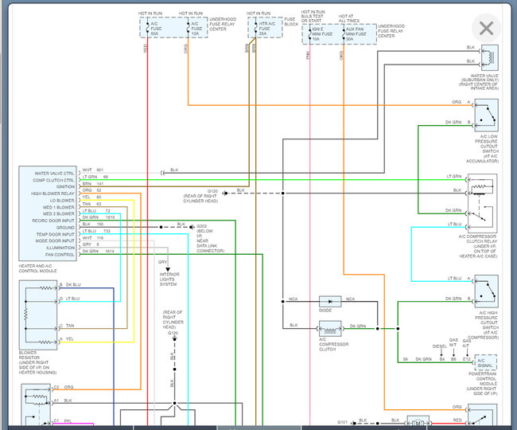The image size is (517, 430).
Task: Click the MED 2 BLOWER pin label
Action: tap(59, 214)
